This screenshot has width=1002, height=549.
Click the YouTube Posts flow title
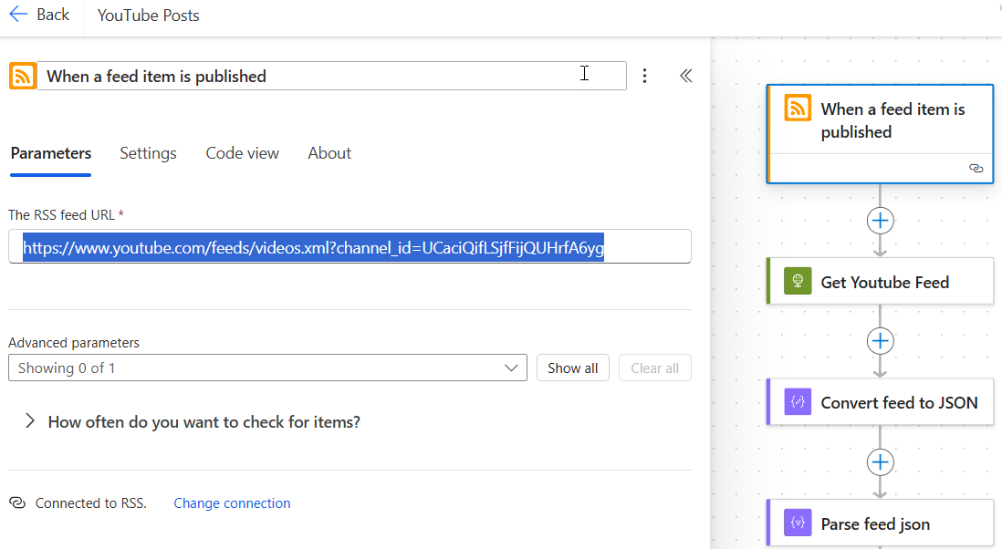coord(148,16)
